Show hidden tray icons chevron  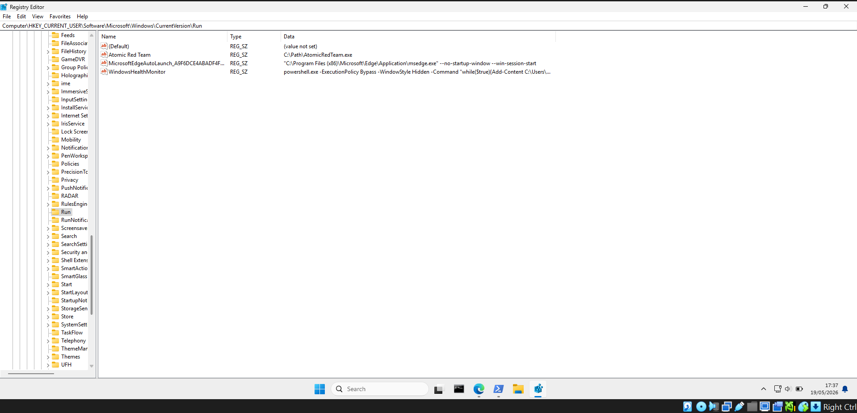[x=764, y=389]
